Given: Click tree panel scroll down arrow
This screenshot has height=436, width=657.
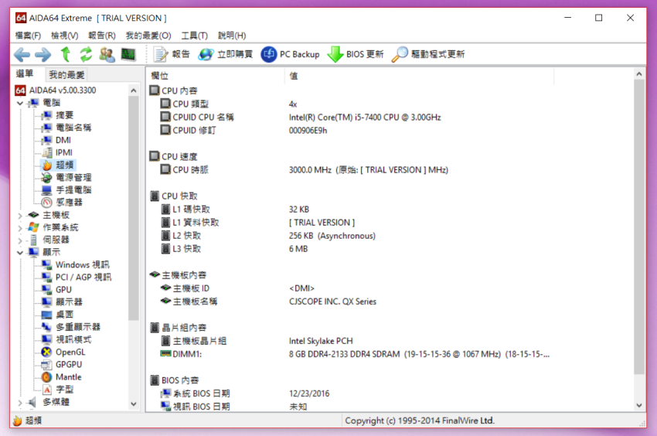Looking at the screenshot, I should 134,404.
